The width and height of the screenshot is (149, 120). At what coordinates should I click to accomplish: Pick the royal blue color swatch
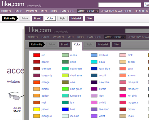click(94, 69)
